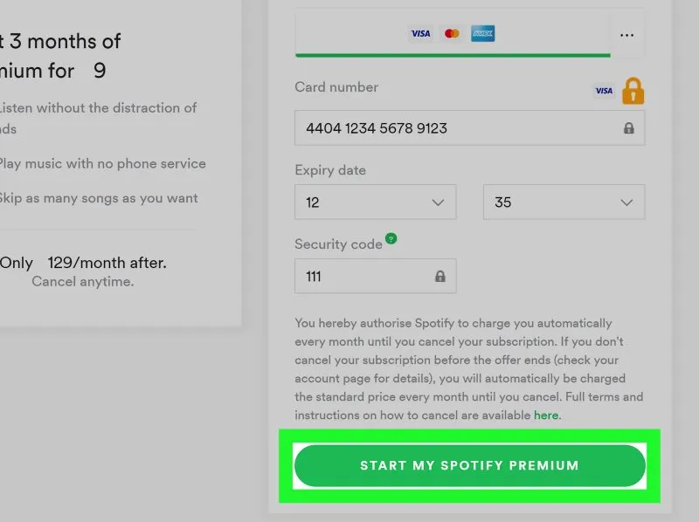Open the expiry month dropdown showing 12

click(x=375, y=203)
